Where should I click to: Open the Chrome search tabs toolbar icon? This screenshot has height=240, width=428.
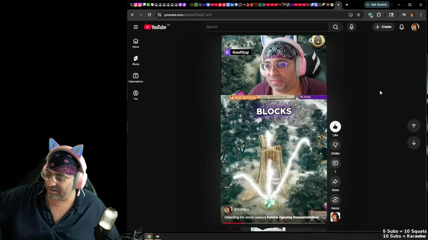click(391, 15)
